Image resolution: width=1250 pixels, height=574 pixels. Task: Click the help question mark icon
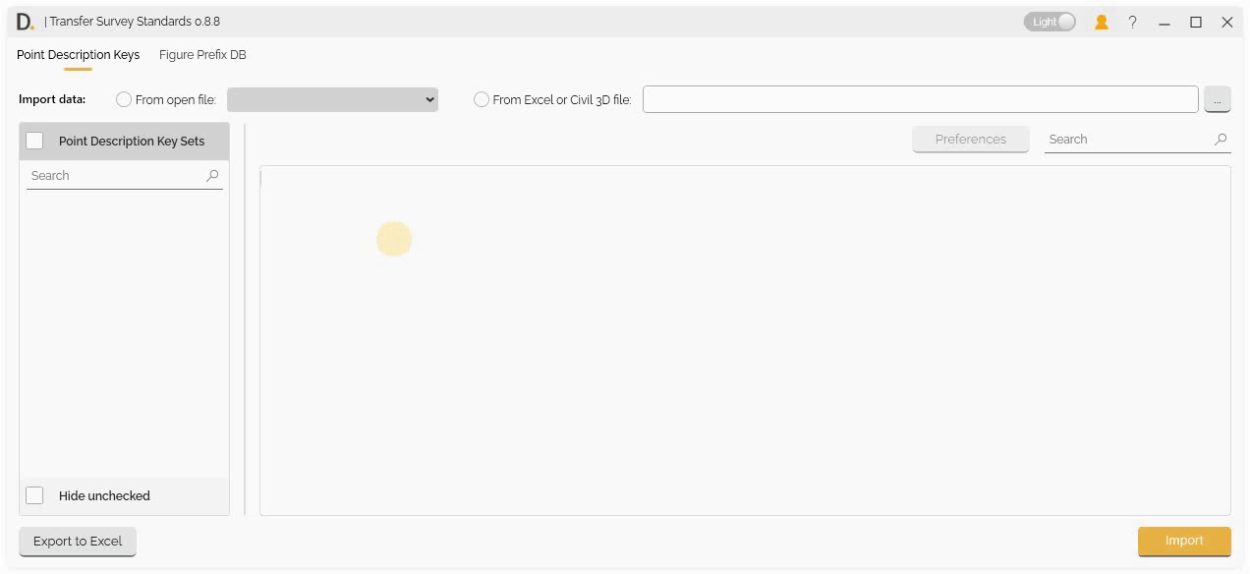1132,22
